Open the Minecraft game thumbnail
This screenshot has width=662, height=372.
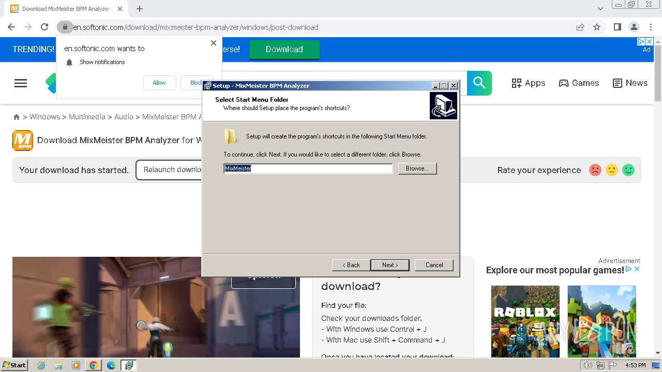[x=602, y=321]
